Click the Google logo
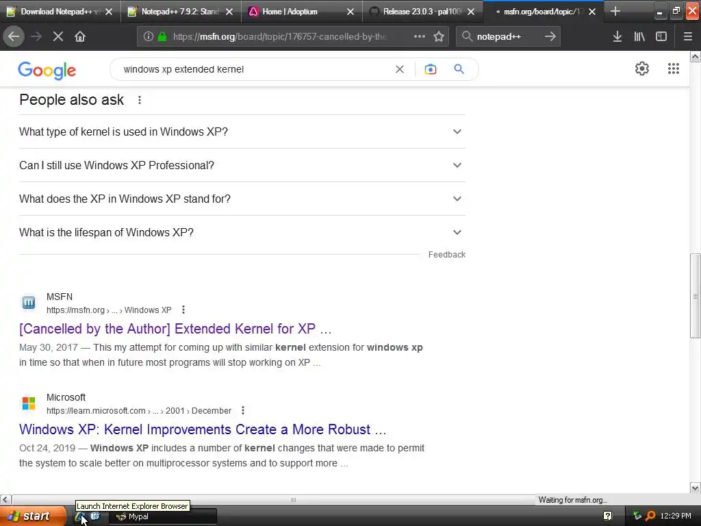701x526 pixels. tap(47, 71)
